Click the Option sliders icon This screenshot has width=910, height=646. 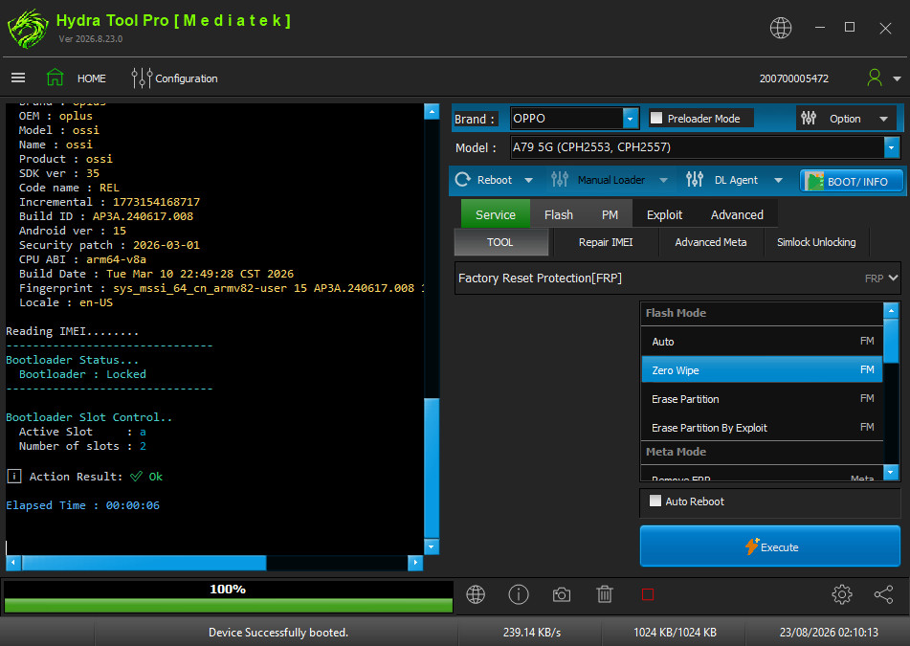point(809,119)
